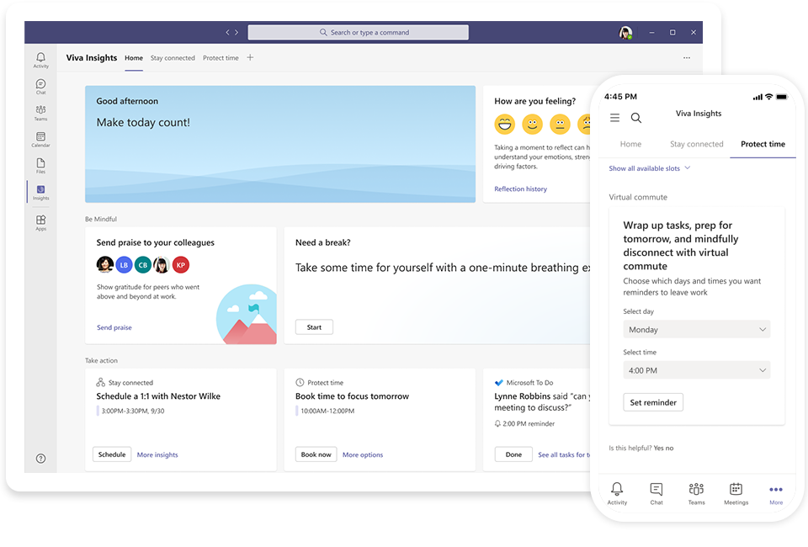Open Calendar in the left sidebar
The height and width of the screenshot is (547, 808).
click(x=40, y=139)
